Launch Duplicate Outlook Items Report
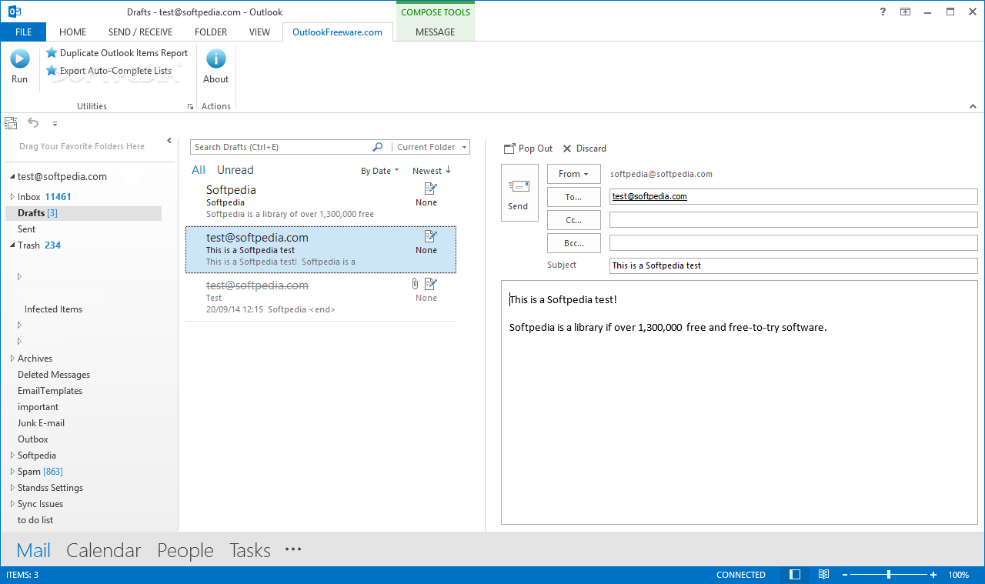 [117, 53]
